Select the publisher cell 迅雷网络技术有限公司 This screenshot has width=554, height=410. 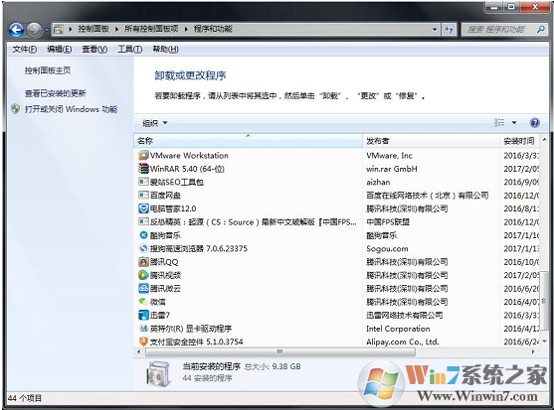click(404, 315)
